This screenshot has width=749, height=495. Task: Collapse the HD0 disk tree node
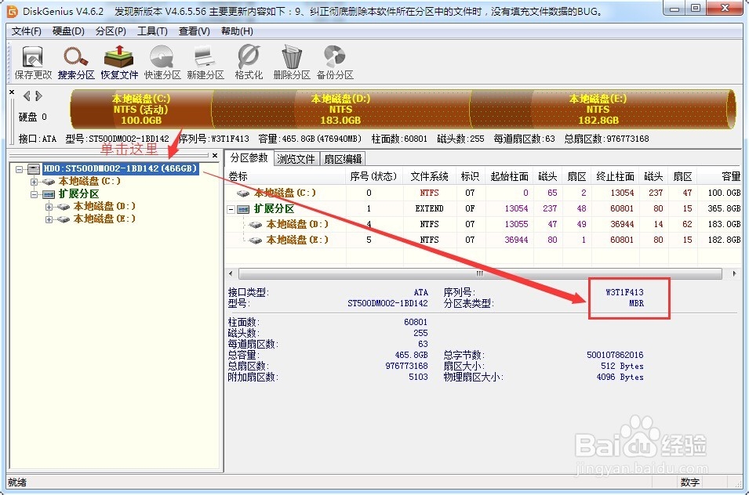tap(19, 169)
